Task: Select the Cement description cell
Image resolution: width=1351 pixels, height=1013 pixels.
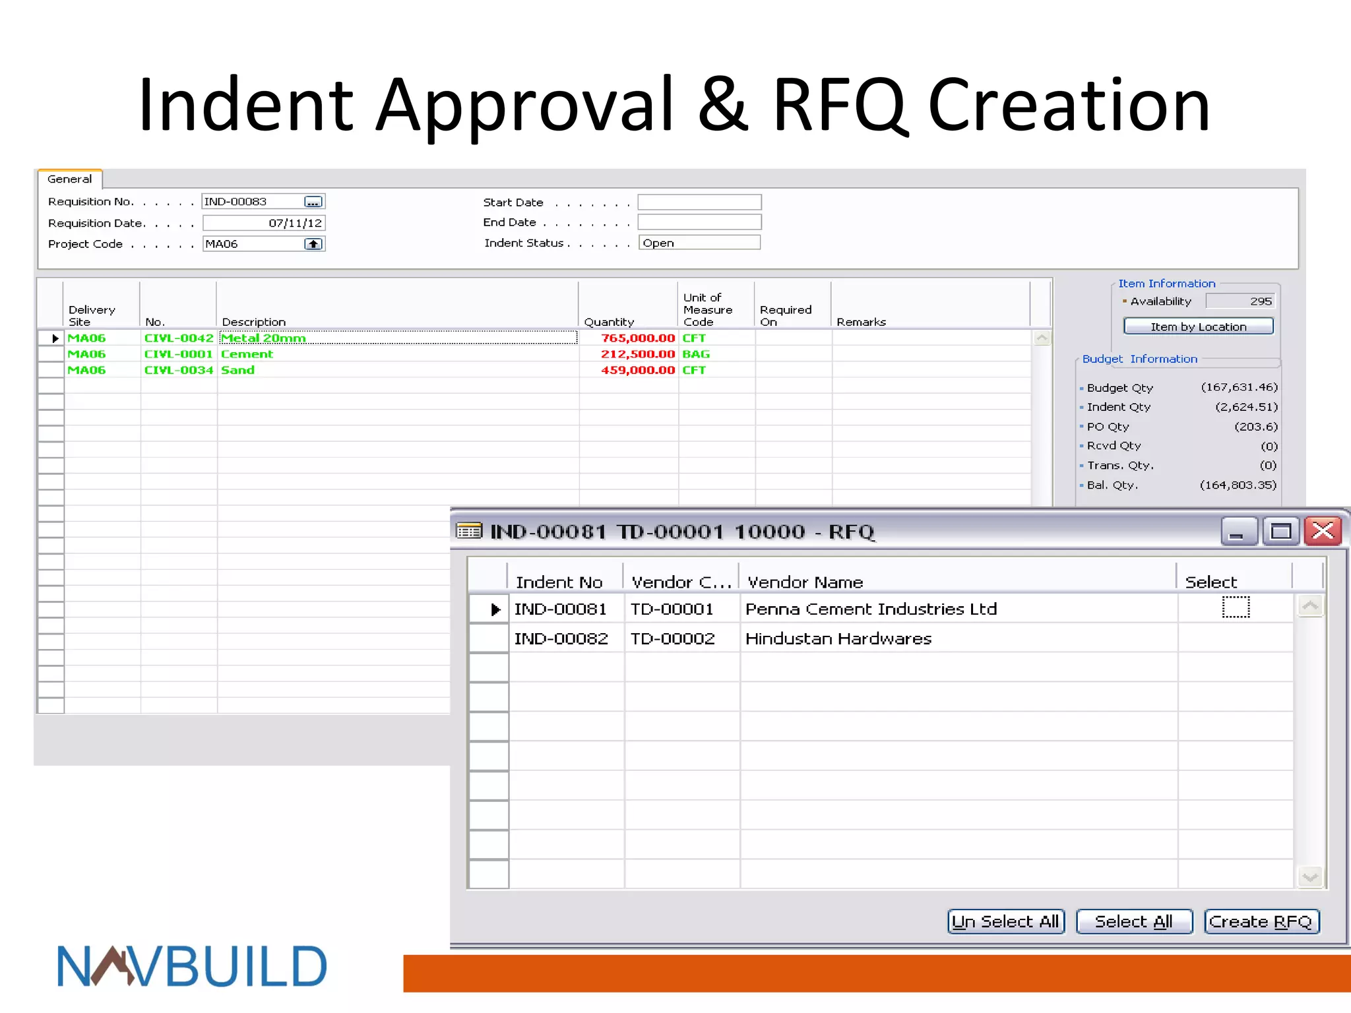Action: point(398,354)
